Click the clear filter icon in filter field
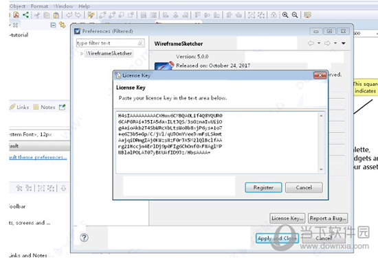 coord(140,43)
